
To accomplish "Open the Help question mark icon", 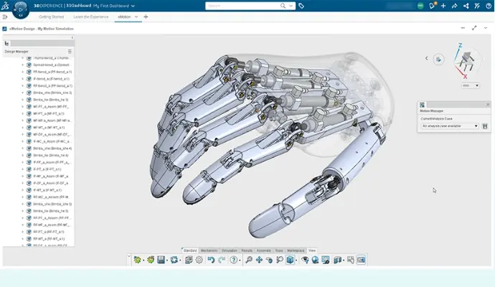I will [x=234, y=260].
